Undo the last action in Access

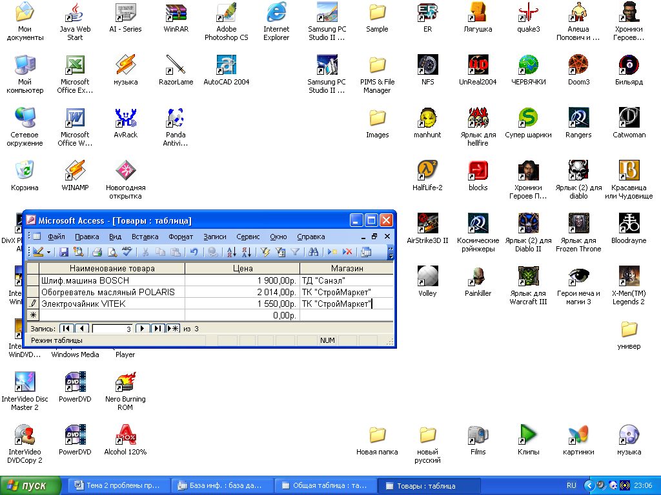194,252
